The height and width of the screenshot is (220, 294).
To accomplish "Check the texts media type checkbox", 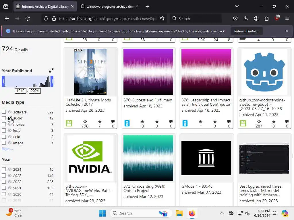I will pyautogui.click(x=4, y=130).
